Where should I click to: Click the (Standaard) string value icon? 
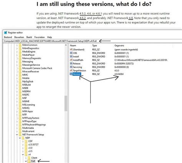(x=71, y=49)
